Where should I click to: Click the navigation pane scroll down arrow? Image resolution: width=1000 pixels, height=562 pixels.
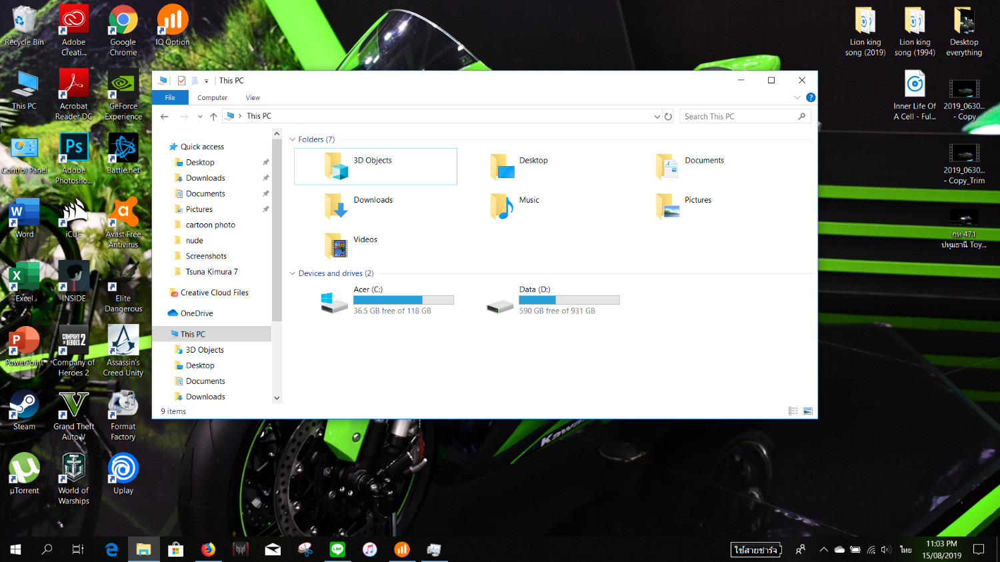pos(277,398)
